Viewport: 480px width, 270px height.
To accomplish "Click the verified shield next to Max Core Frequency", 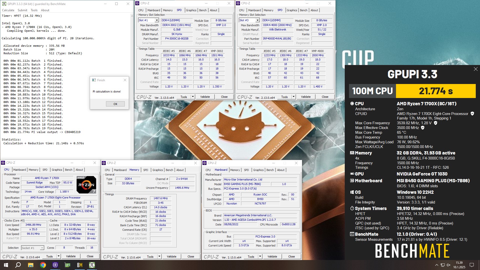I will [x=435, y=123].
